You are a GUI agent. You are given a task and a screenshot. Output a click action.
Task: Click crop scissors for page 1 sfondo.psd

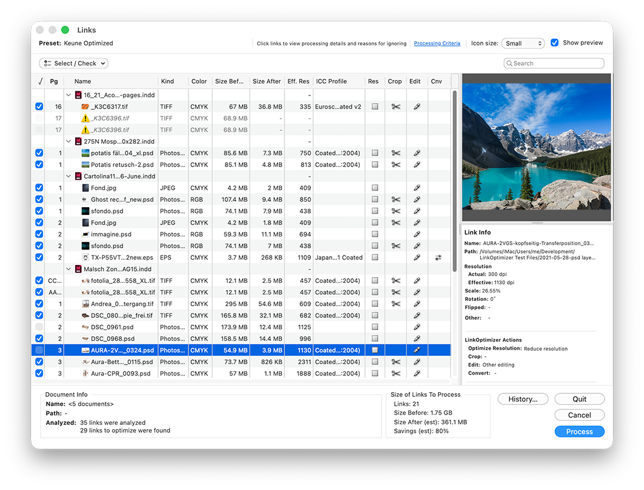395,211
